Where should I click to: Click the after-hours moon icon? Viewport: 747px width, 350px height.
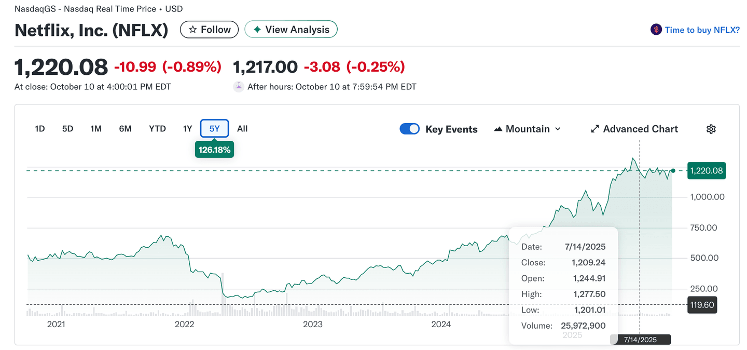[238, 87]
